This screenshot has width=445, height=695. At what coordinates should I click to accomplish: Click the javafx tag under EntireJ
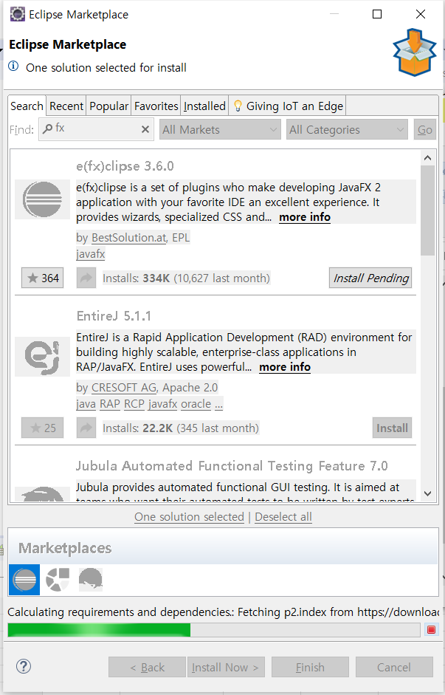tap(163, 404)
